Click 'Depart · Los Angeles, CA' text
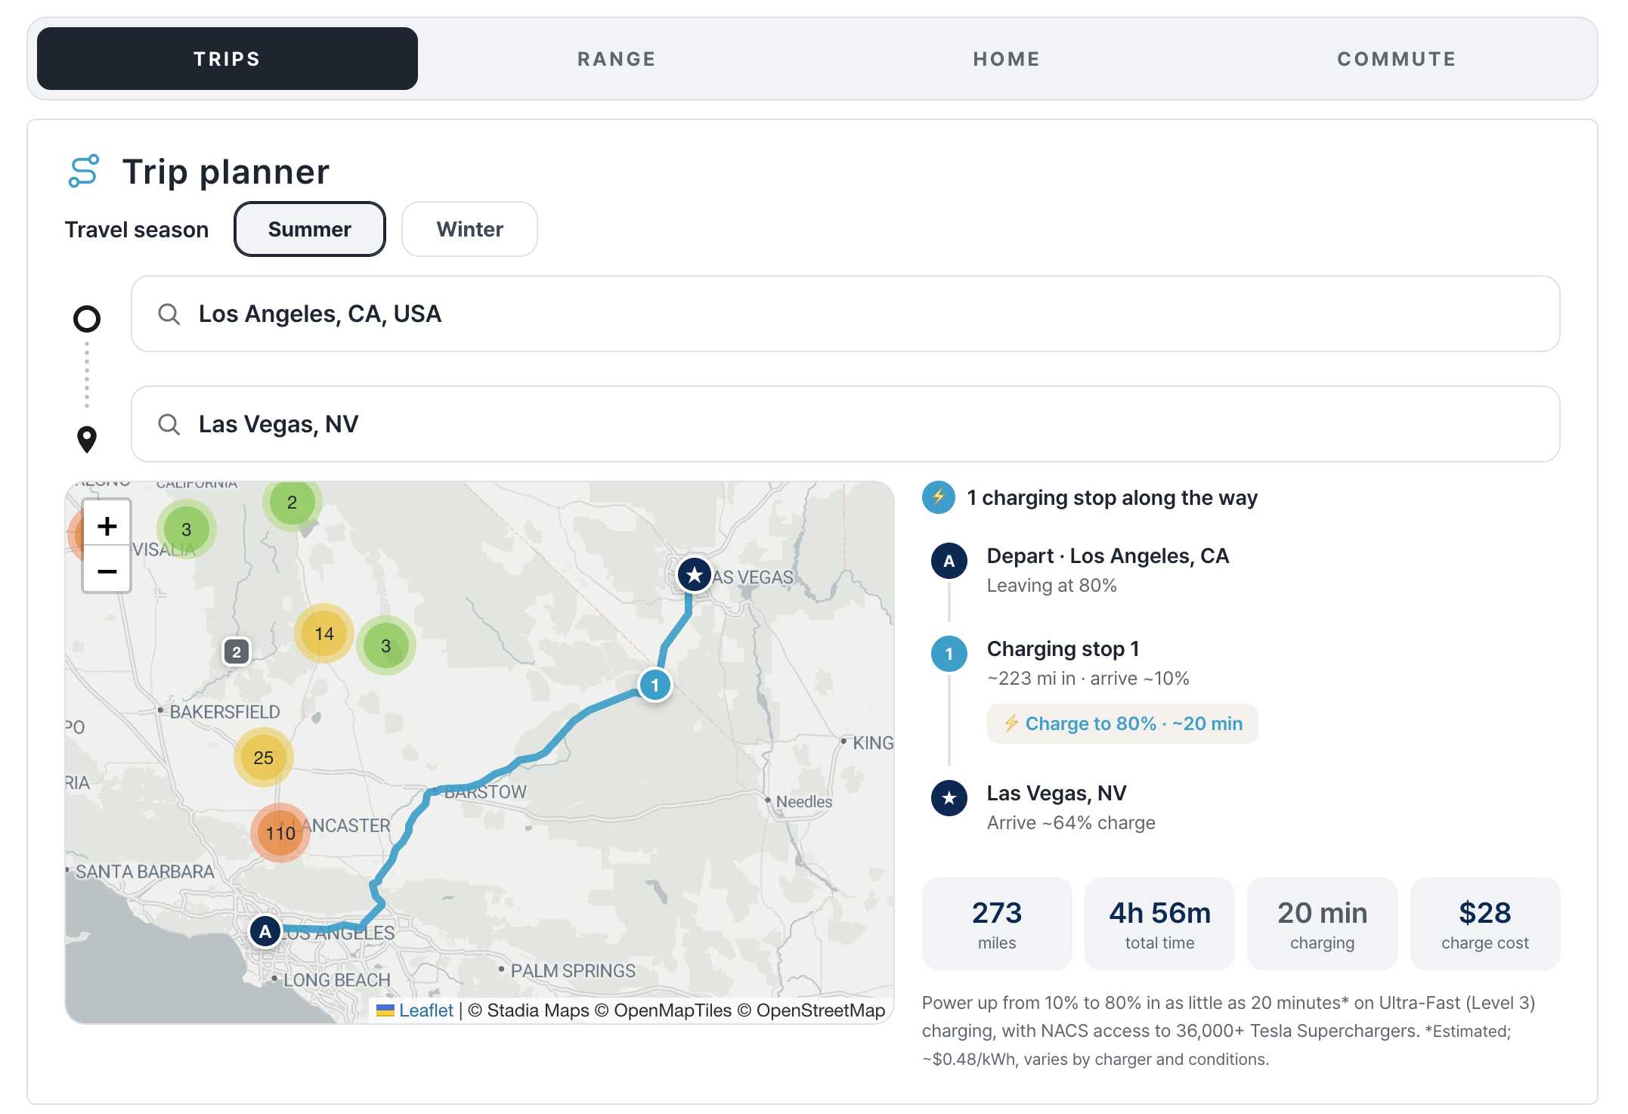 pos(1108,555)
